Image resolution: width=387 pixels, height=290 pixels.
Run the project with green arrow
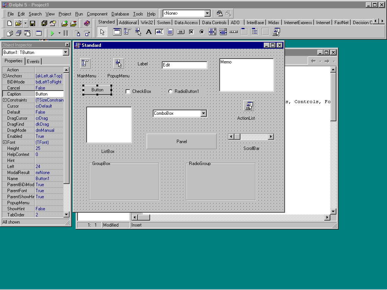coord(52,33)
